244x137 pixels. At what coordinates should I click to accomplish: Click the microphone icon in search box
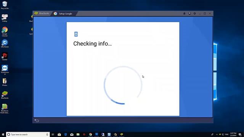point(47,134)
